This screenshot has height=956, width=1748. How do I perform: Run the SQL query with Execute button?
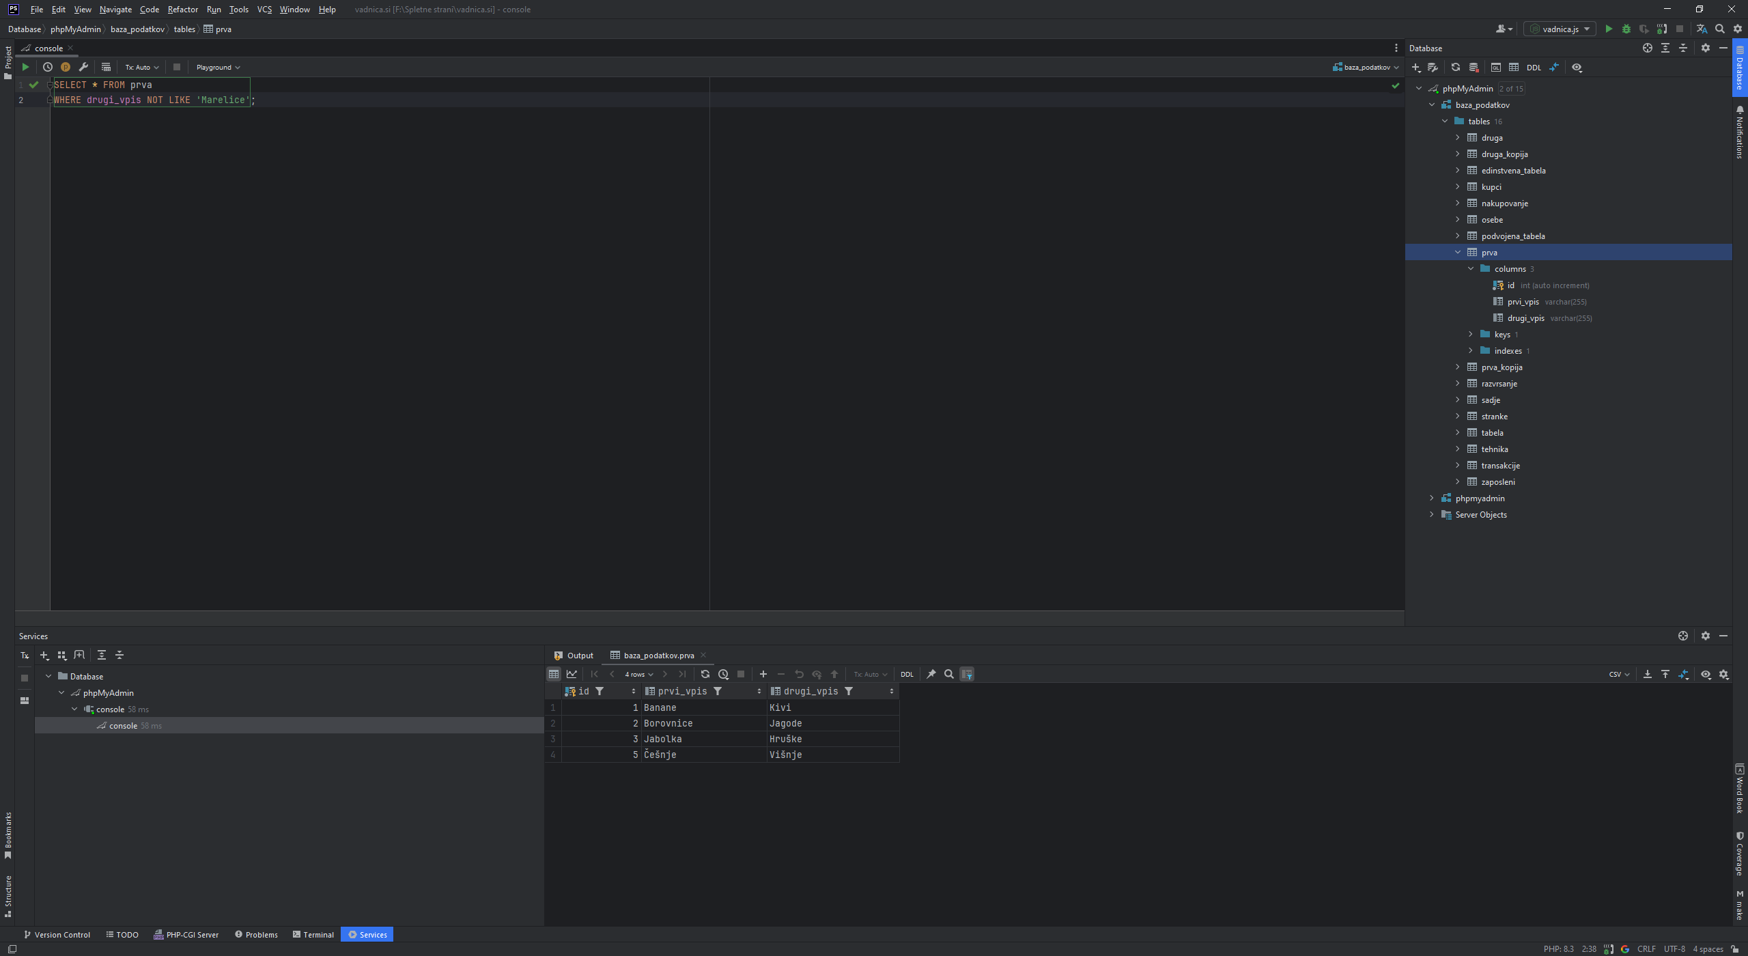pos(25,67)
